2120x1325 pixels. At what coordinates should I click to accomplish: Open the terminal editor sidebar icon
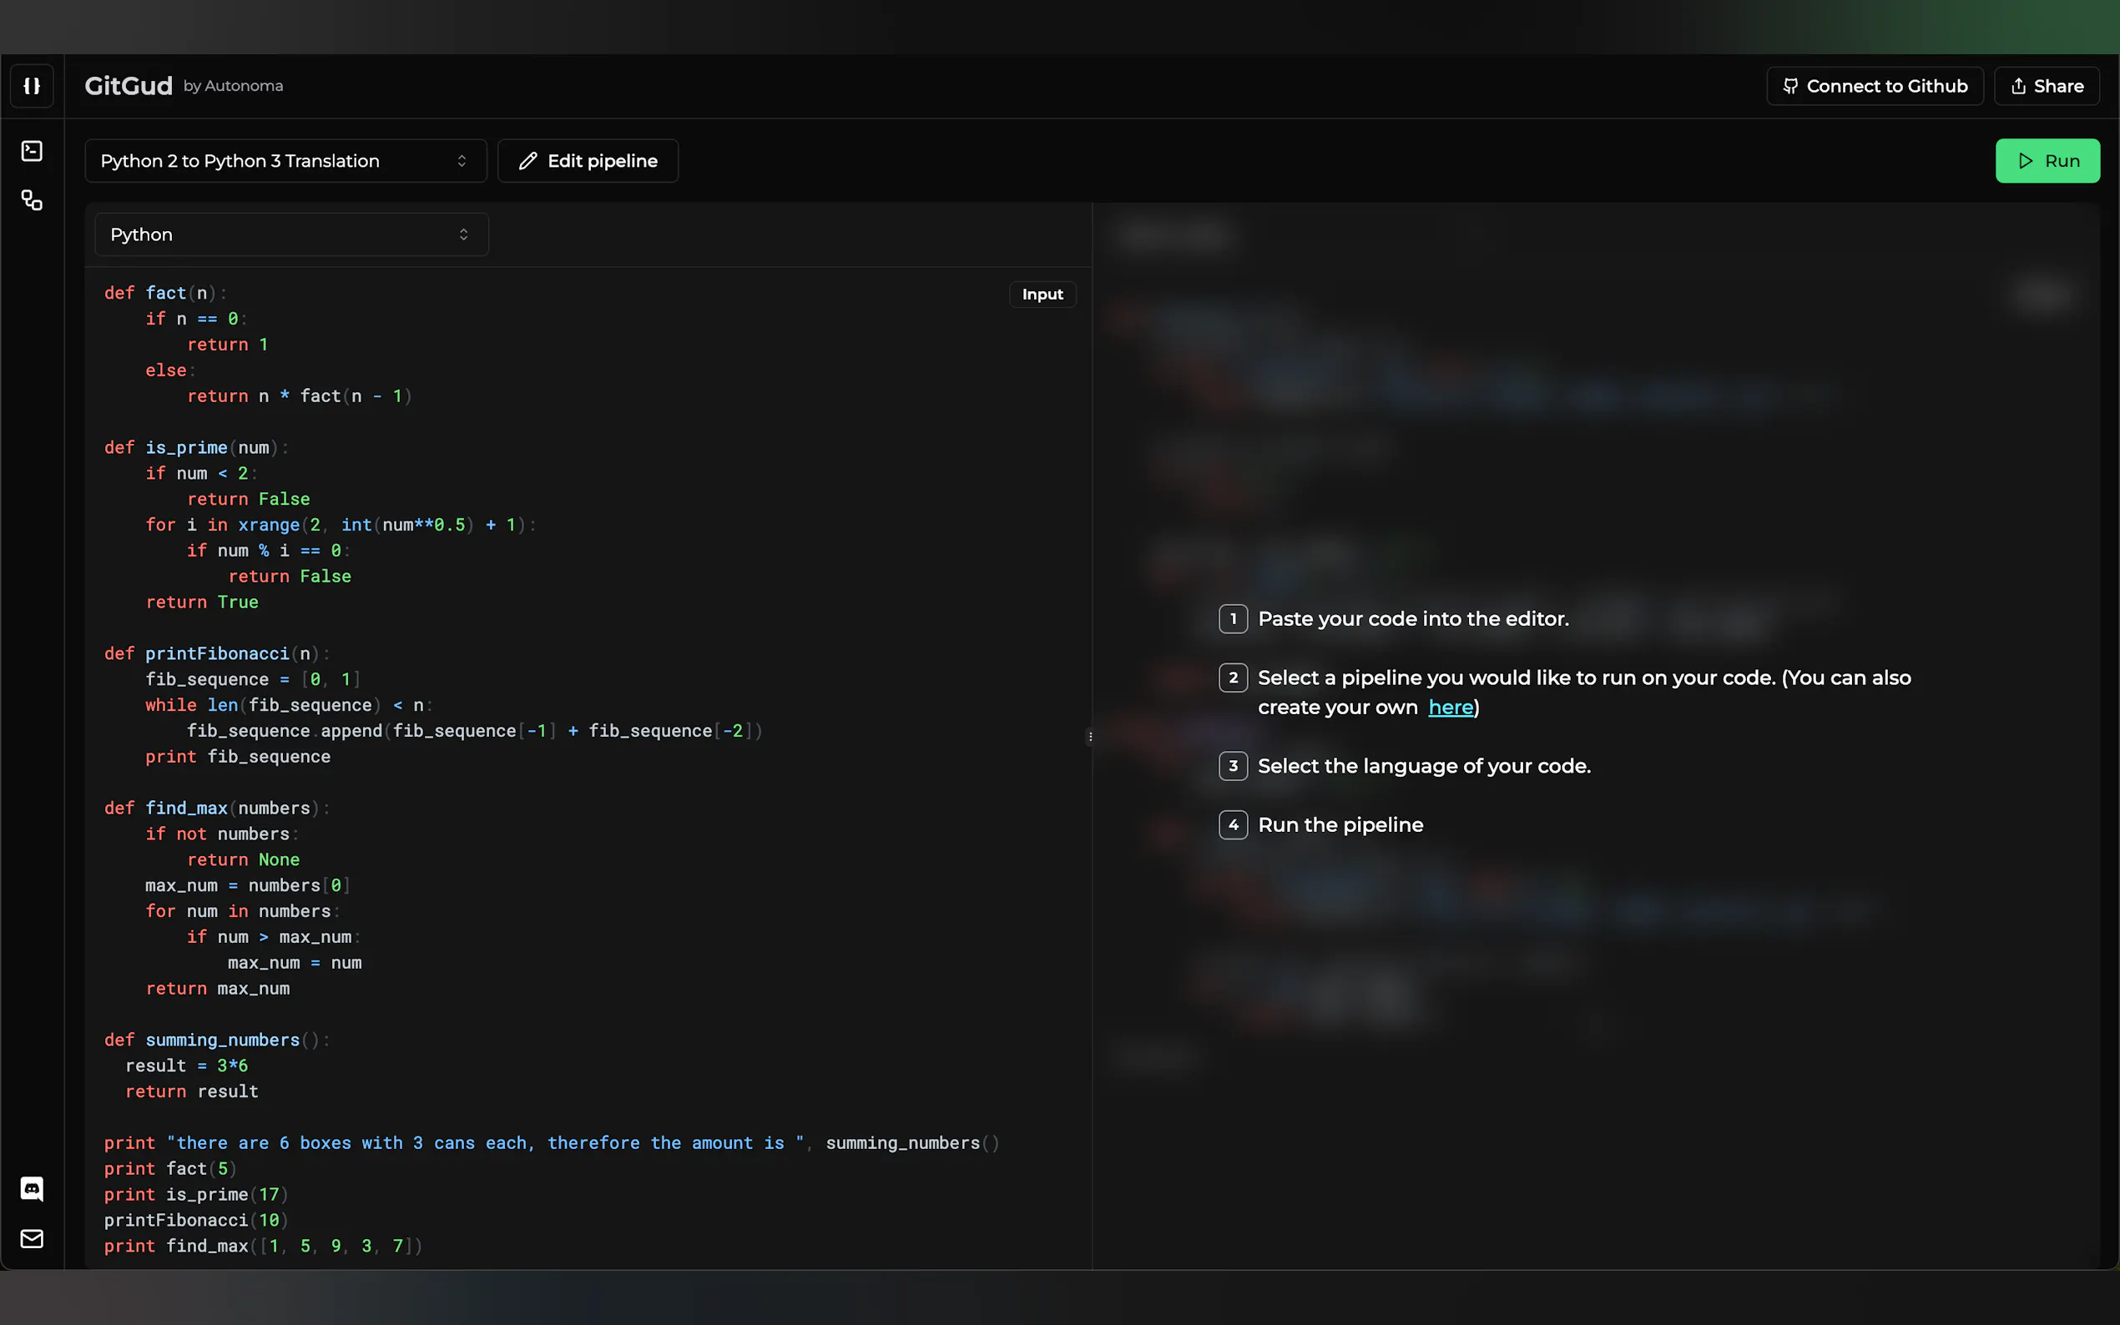pyautogui.click(x=32, y=151)
